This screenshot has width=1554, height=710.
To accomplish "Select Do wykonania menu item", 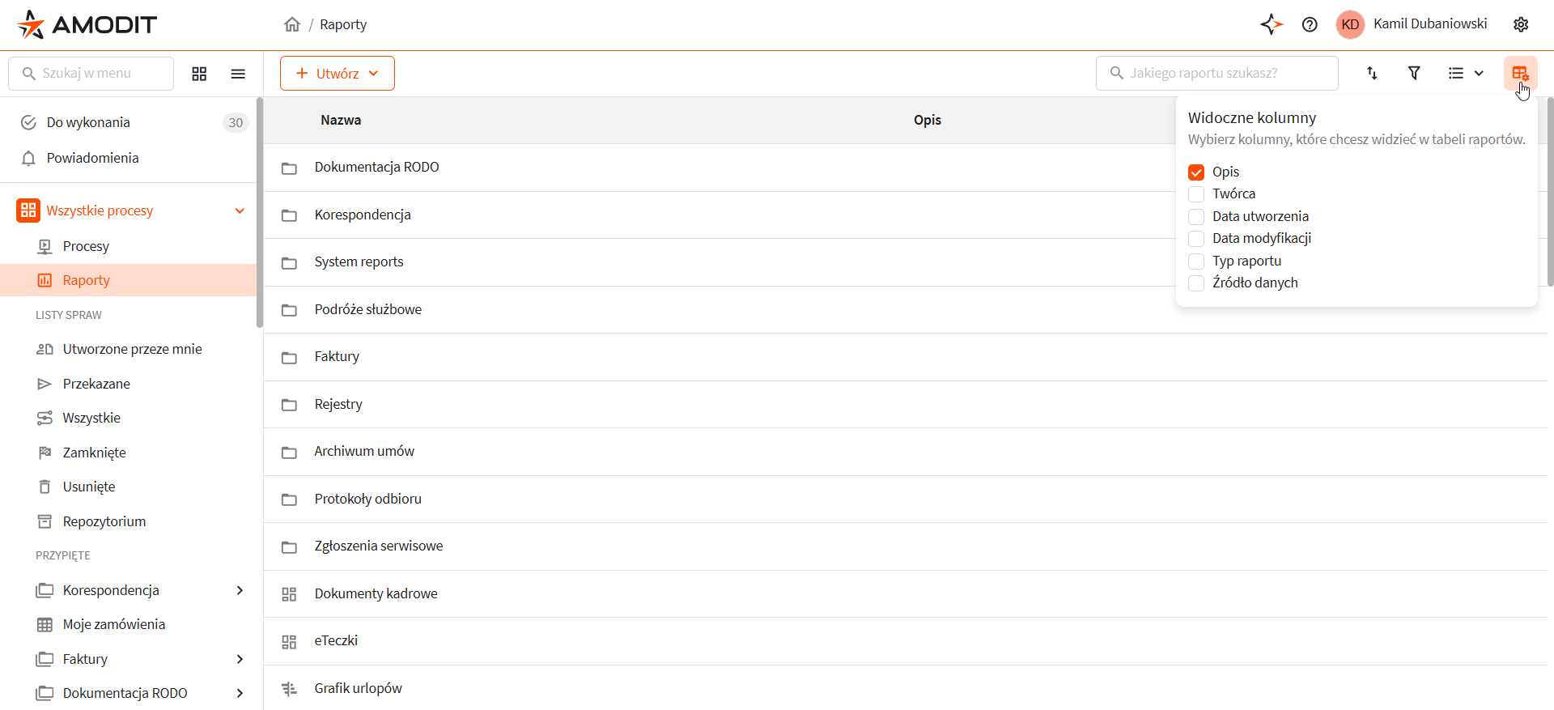I will [88, 122].
